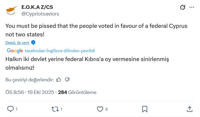Open the @Cypriotsaviors handle link
Screen dimensions: 200x117
(40, 14)
